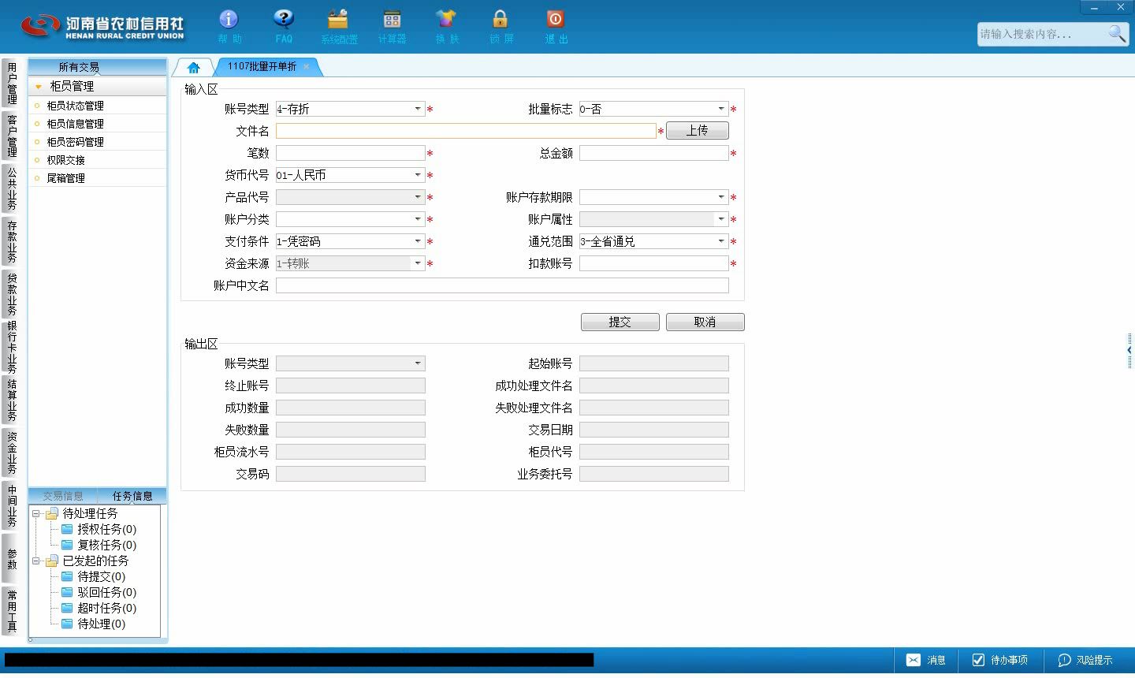Focus the 笔数 input field

[x=351, y=153]
